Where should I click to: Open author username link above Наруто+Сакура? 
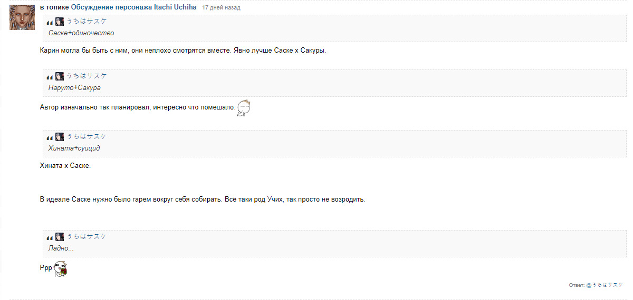[x=87, y=76]
